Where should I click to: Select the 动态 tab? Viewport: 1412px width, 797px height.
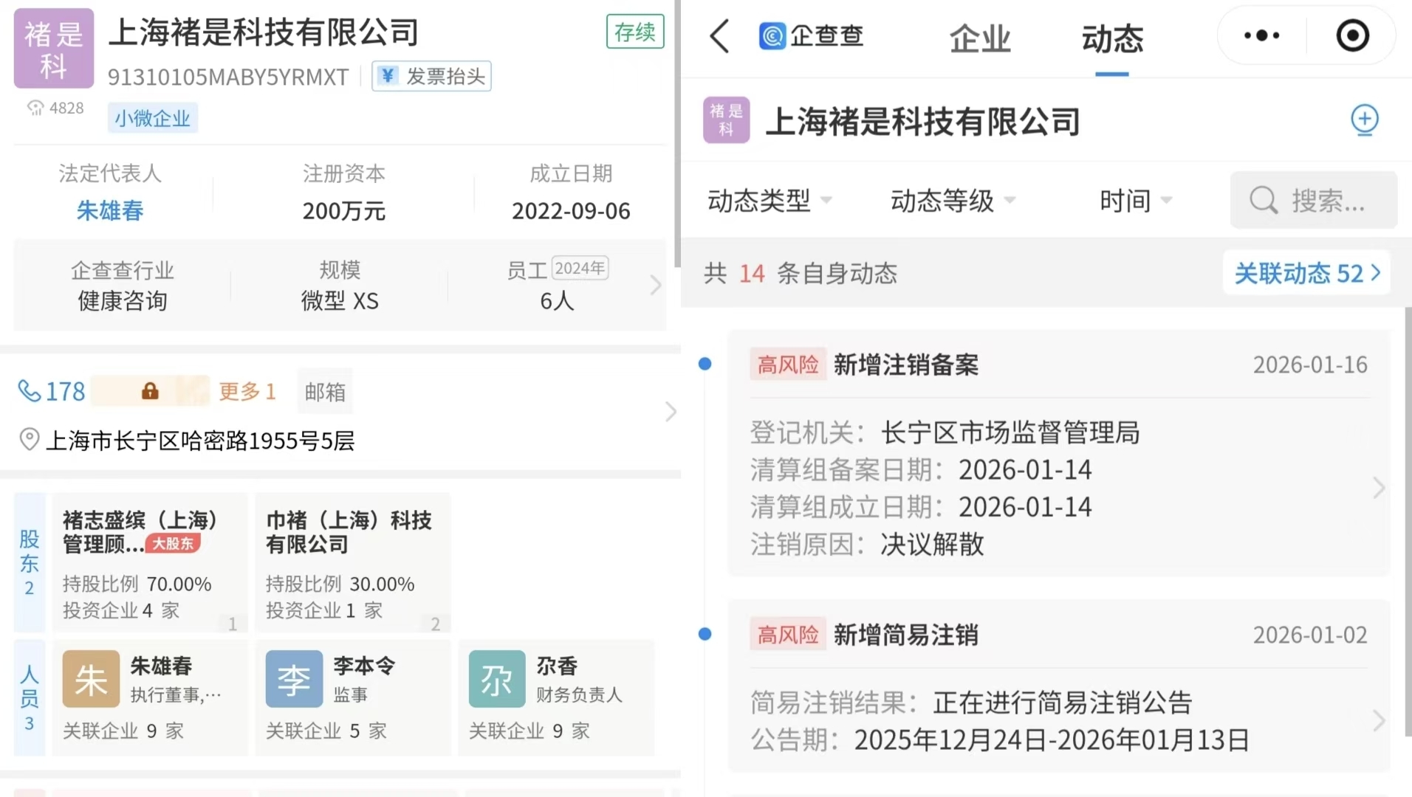(x=1111, y=38)
